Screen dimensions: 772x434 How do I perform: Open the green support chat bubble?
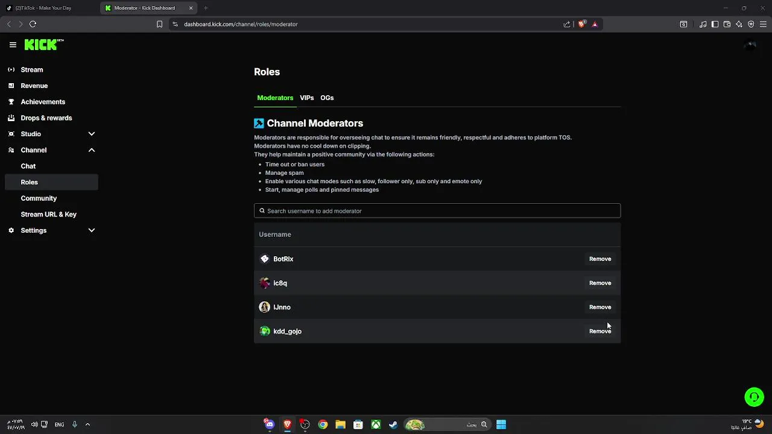click(754, 397)
